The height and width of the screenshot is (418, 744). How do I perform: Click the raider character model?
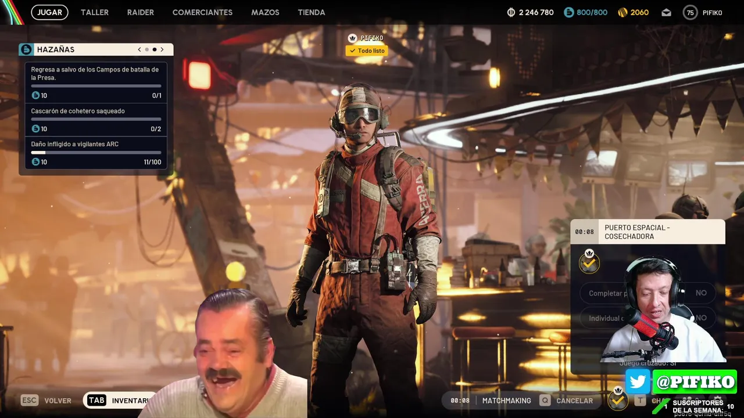[363, 250]
